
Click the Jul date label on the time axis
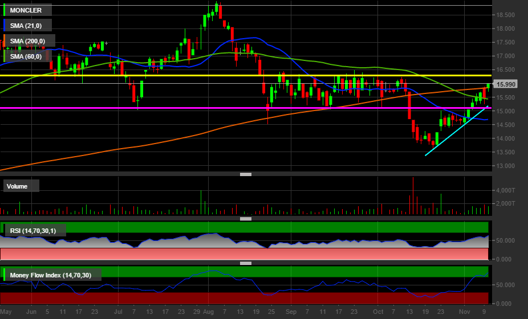point(118,312)
